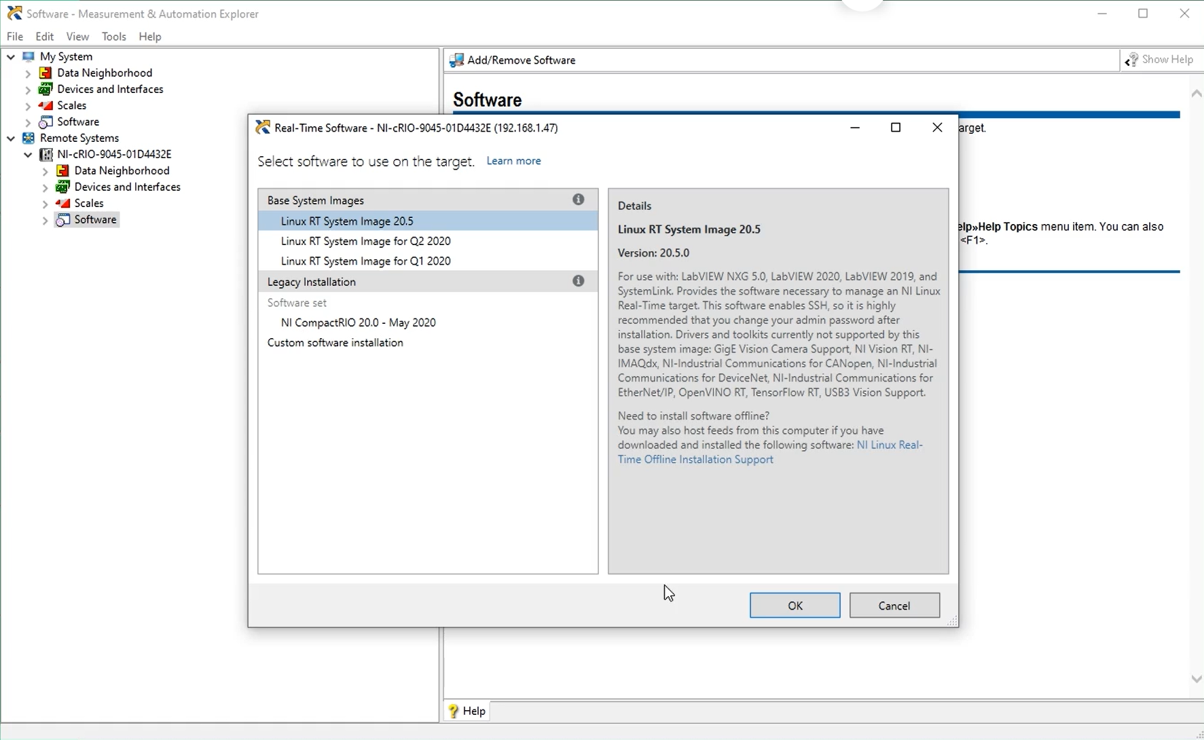Expand Devices and Interfaces under My System

coord(28,90)
